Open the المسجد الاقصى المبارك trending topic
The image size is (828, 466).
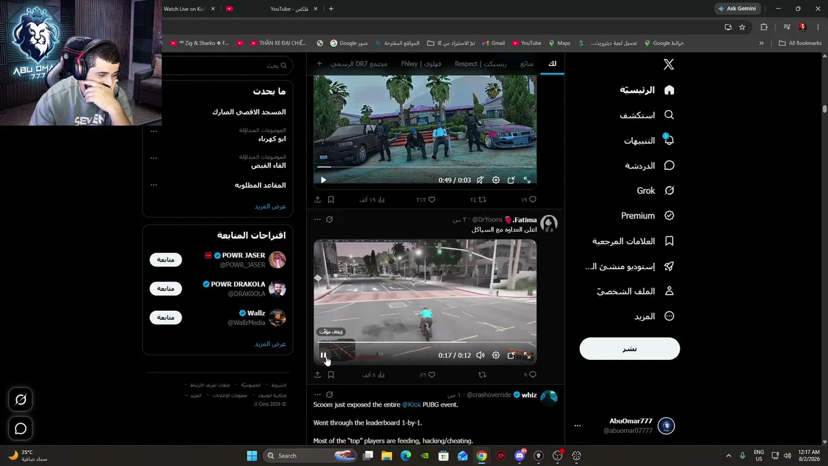pyautogui.click(x=249, y=112)
